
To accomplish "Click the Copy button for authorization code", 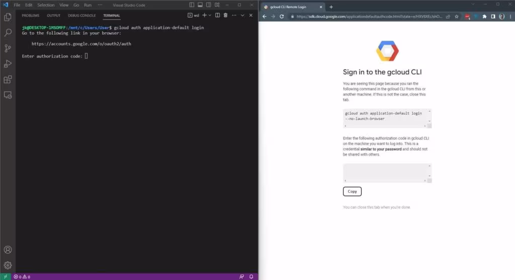I will tap(352, 191).
